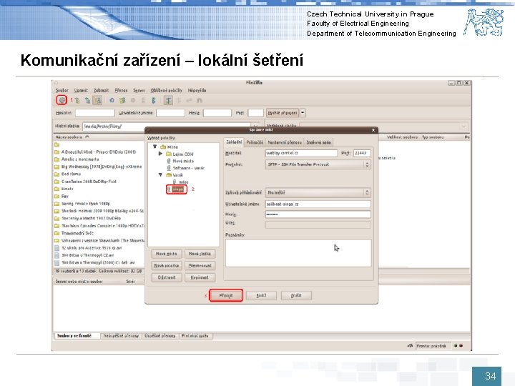
Task: Open the Oblíbené položky menu
Action: pyautogui.click(x=167, y=90)
